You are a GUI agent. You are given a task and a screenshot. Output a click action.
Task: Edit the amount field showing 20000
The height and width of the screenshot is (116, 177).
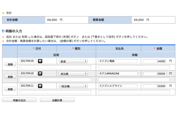pyautogui.click(x=155, y=74)
